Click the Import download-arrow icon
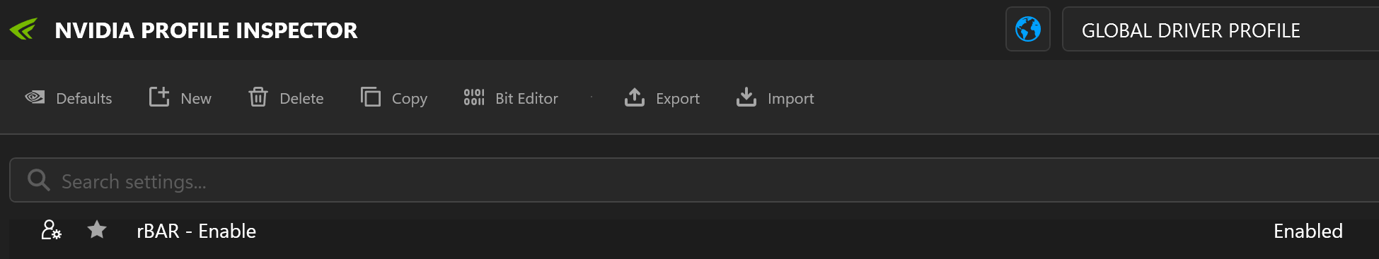 tap(746, 97)
